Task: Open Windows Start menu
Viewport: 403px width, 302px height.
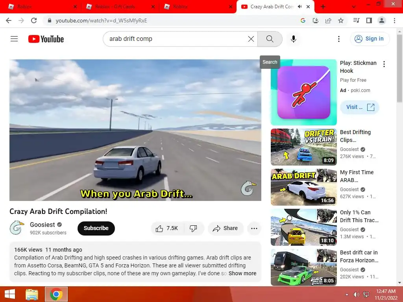Action: 10,294
